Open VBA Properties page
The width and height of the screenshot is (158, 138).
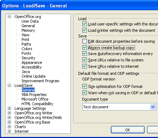(x=34, y=95)
